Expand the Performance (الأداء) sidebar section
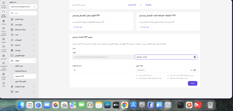This screenshot has width=233, height=111. click(x=34, y=35)
